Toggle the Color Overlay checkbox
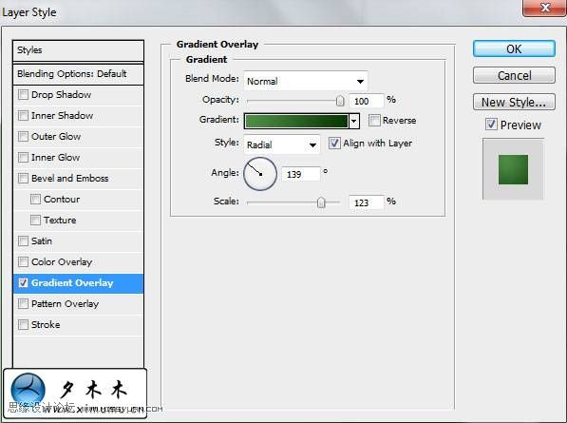This screenshot has width=567, height=423. [23, 261]
